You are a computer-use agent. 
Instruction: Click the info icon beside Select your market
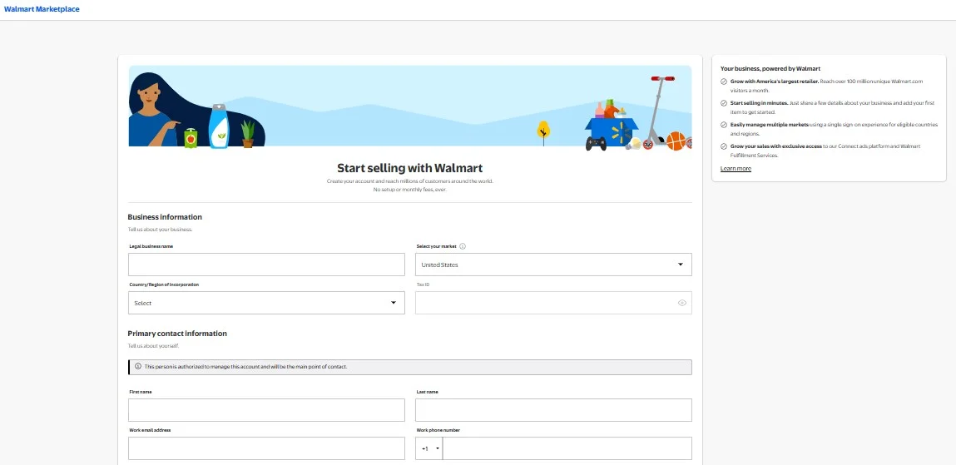click(462, 246)
